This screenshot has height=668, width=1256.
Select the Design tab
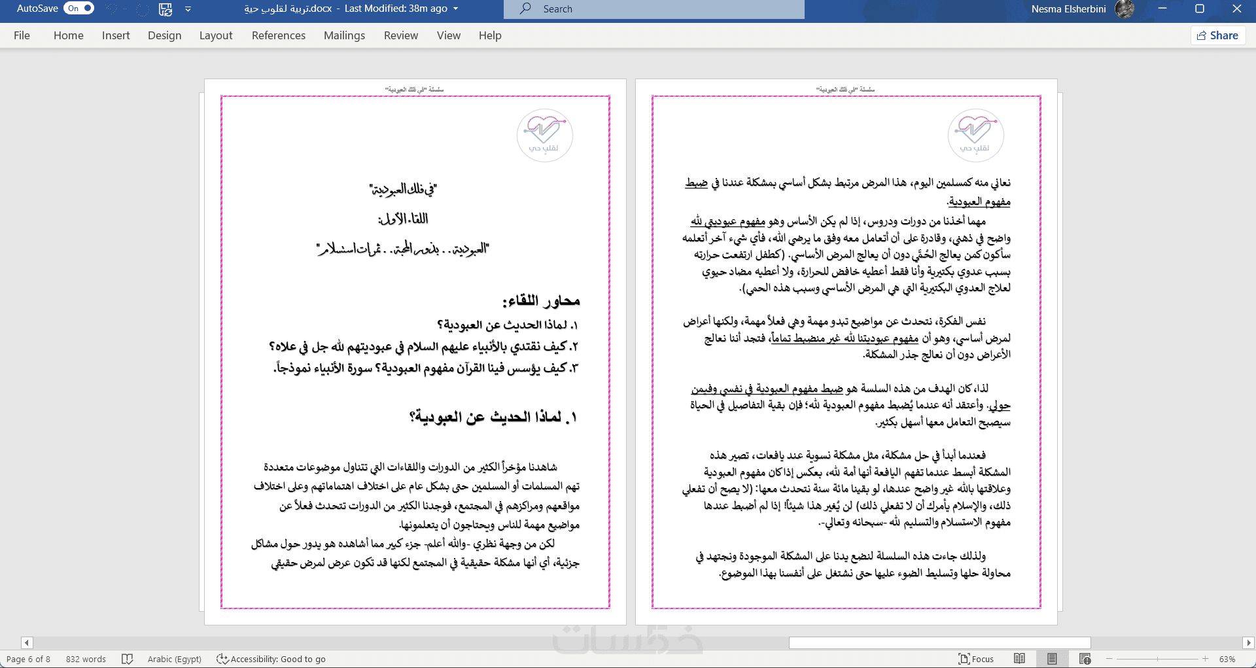click(x=165, y=35)
